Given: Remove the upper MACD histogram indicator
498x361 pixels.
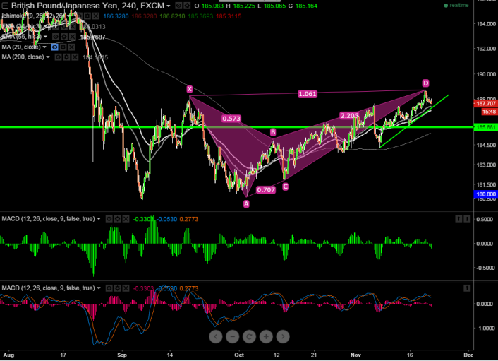Looking at the screenshot, I should click(126, 219).
